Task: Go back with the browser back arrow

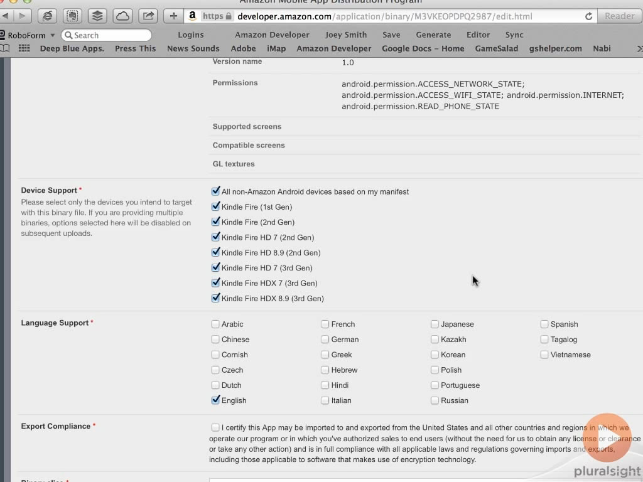Action: 5,16
